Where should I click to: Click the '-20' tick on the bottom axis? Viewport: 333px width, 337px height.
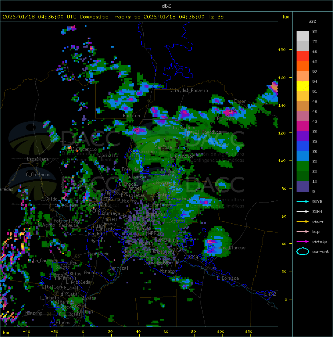coord(54,332)
